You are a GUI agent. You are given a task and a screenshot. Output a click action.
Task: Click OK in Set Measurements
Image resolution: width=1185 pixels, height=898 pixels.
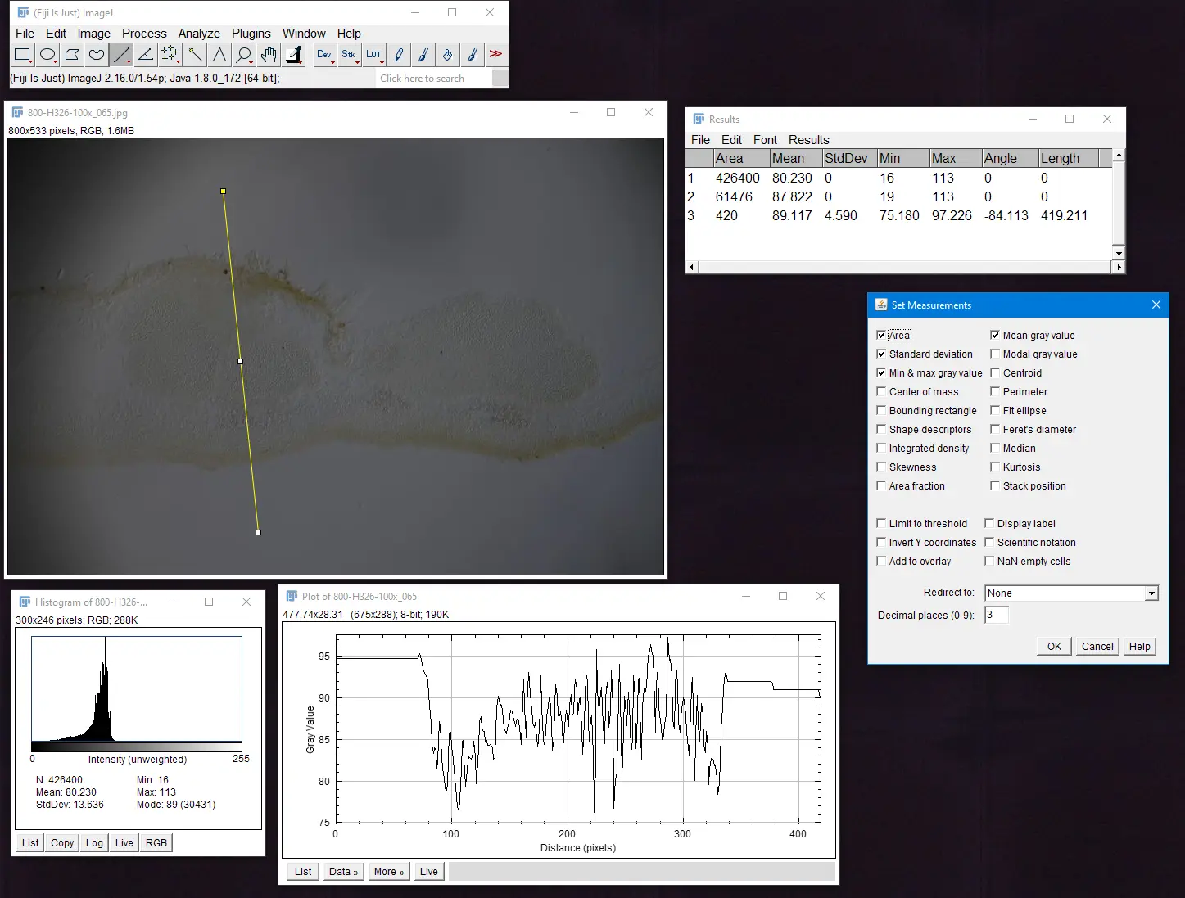tap(1054, 646)
